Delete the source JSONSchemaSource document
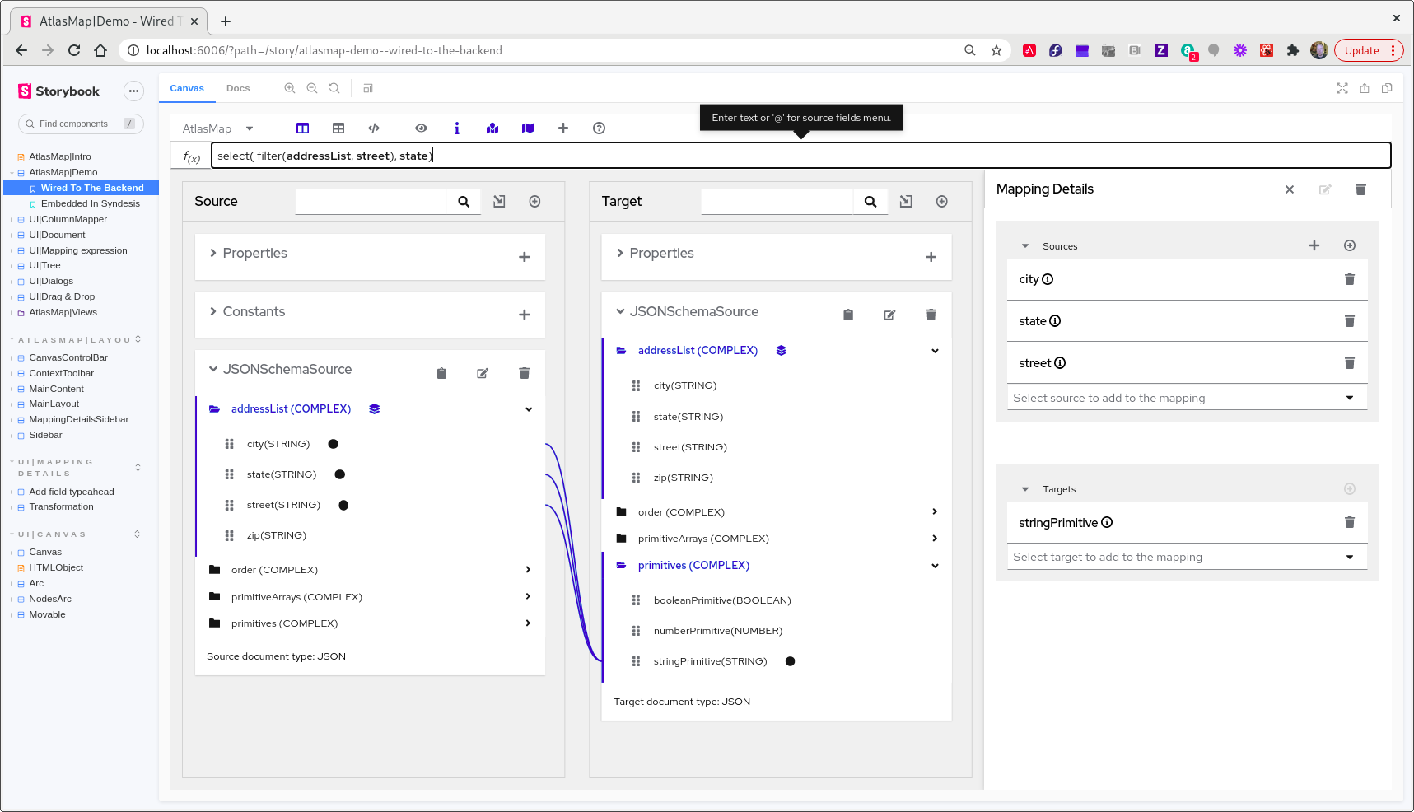The height and width of the screenshot is (812, 1414). click(524, 373)
